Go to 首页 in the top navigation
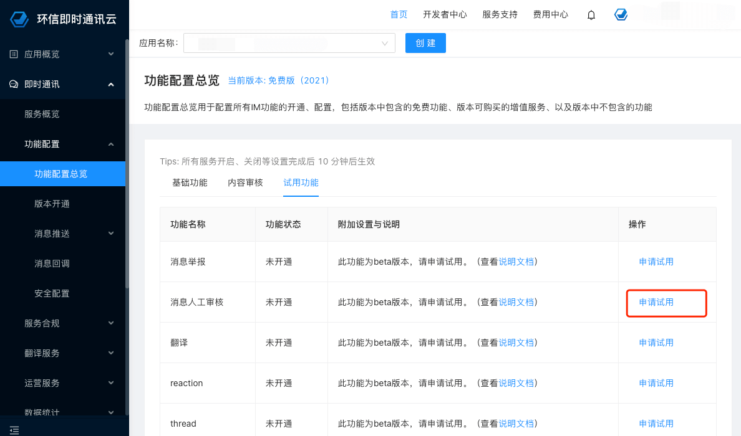Screen dimensions: 741x436 click(x=399, y=14)
